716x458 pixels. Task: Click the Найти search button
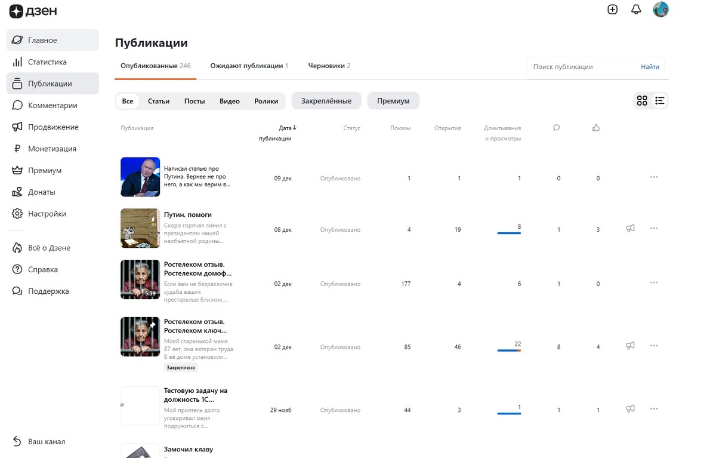pyautogui.click(x=650, y=67)
